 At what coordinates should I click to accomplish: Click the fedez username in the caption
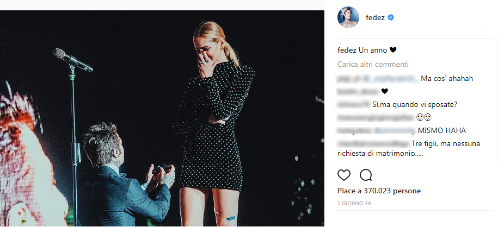tap(347, 51)
